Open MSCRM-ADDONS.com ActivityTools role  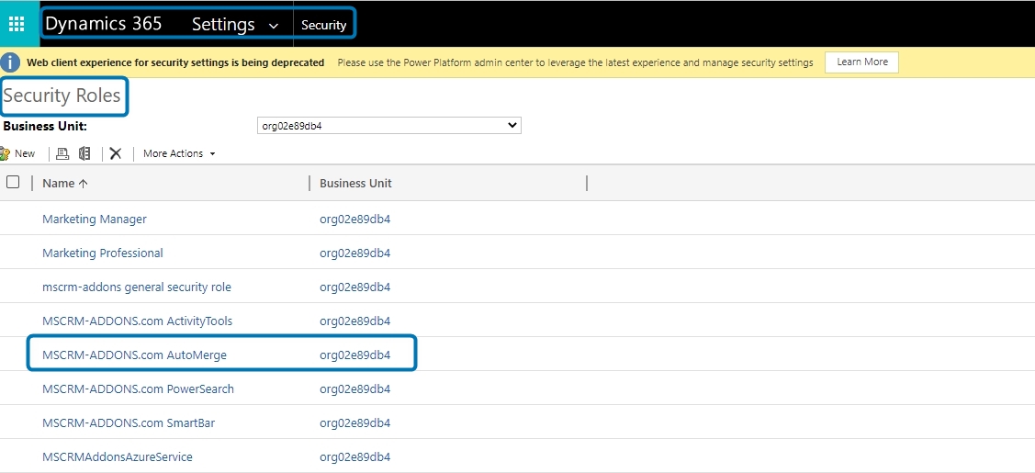138,321
